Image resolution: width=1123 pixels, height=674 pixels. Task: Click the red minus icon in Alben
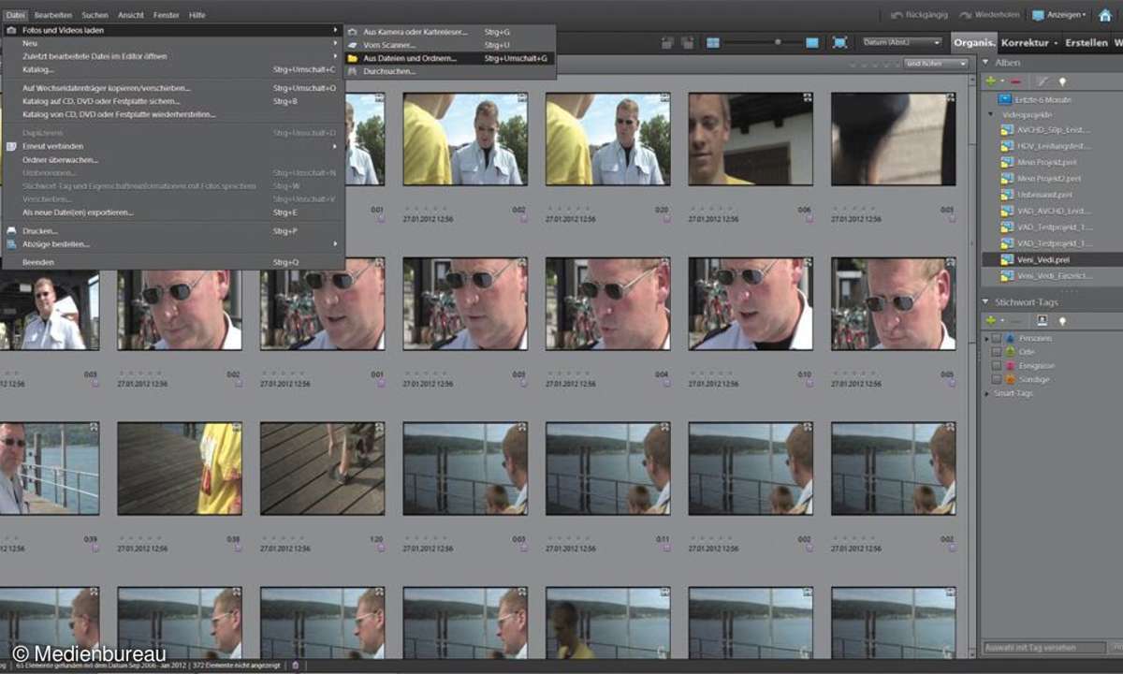1015,81
